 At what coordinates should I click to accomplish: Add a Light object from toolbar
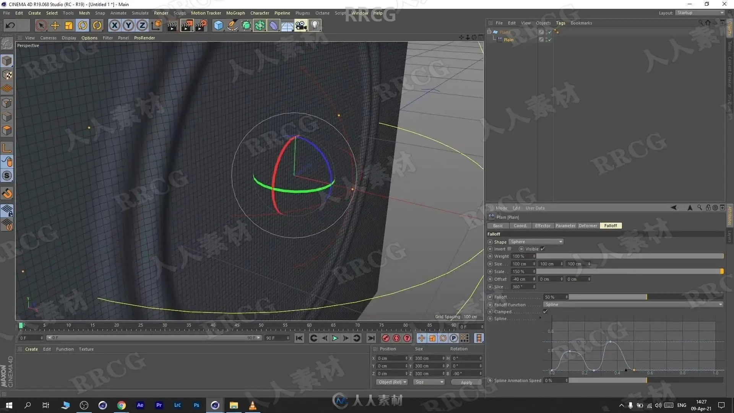click(x=315, y=26)
